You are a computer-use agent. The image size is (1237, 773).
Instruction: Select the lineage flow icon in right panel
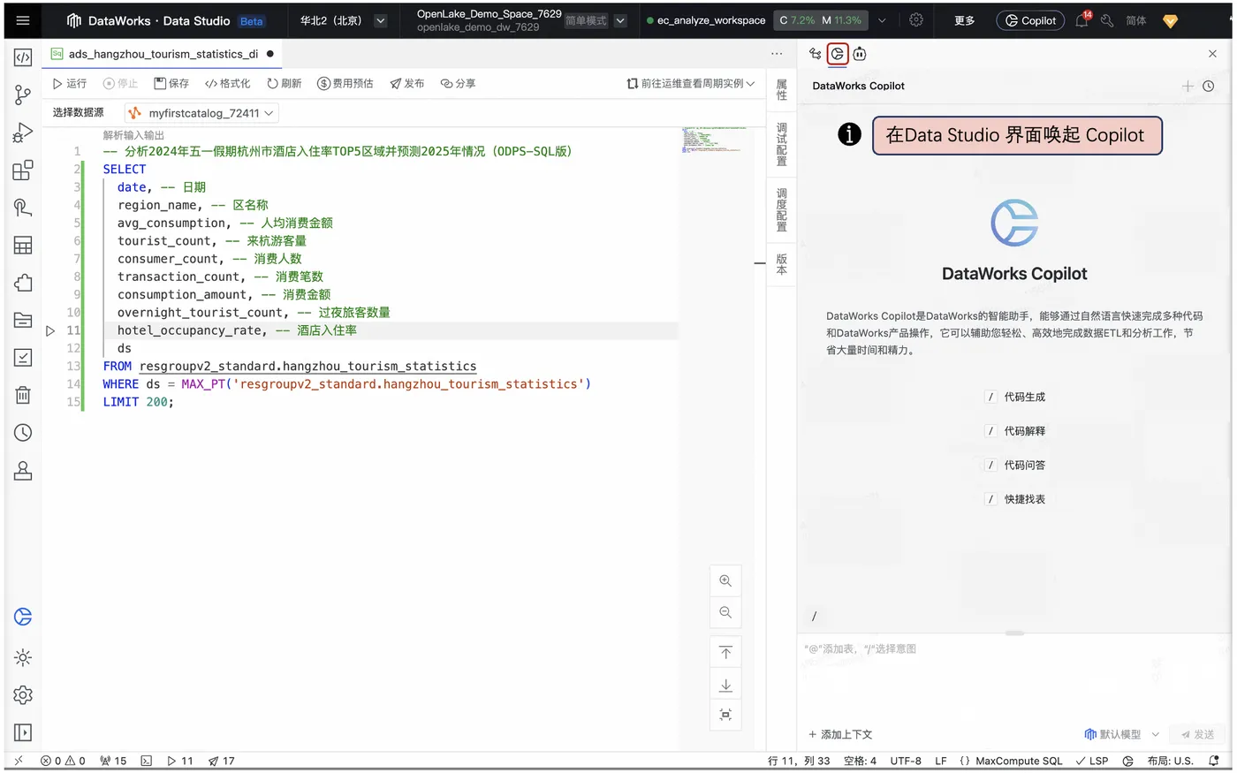click(x=815, y=54)
